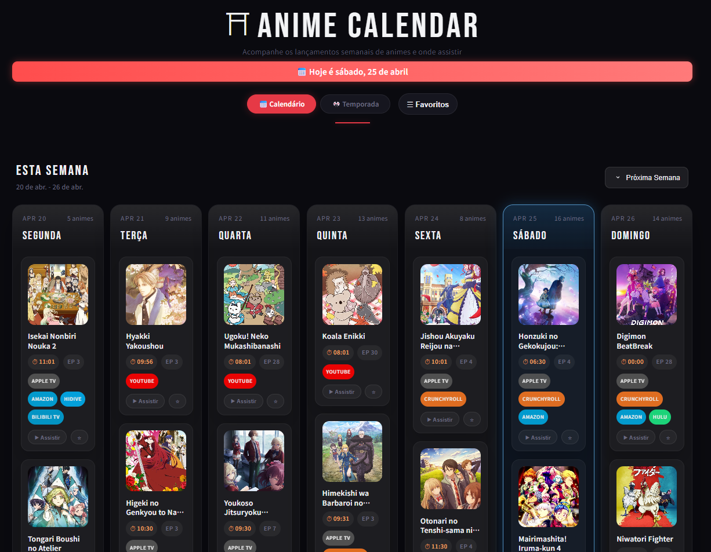Star Hyakki Yakoushou as a favorite
Viewport: 711px width, 552px height.
click(177, 401)
